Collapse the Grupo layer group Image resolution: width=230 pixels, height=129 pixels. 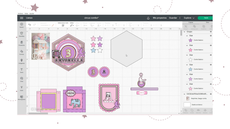tap(184, 32)
